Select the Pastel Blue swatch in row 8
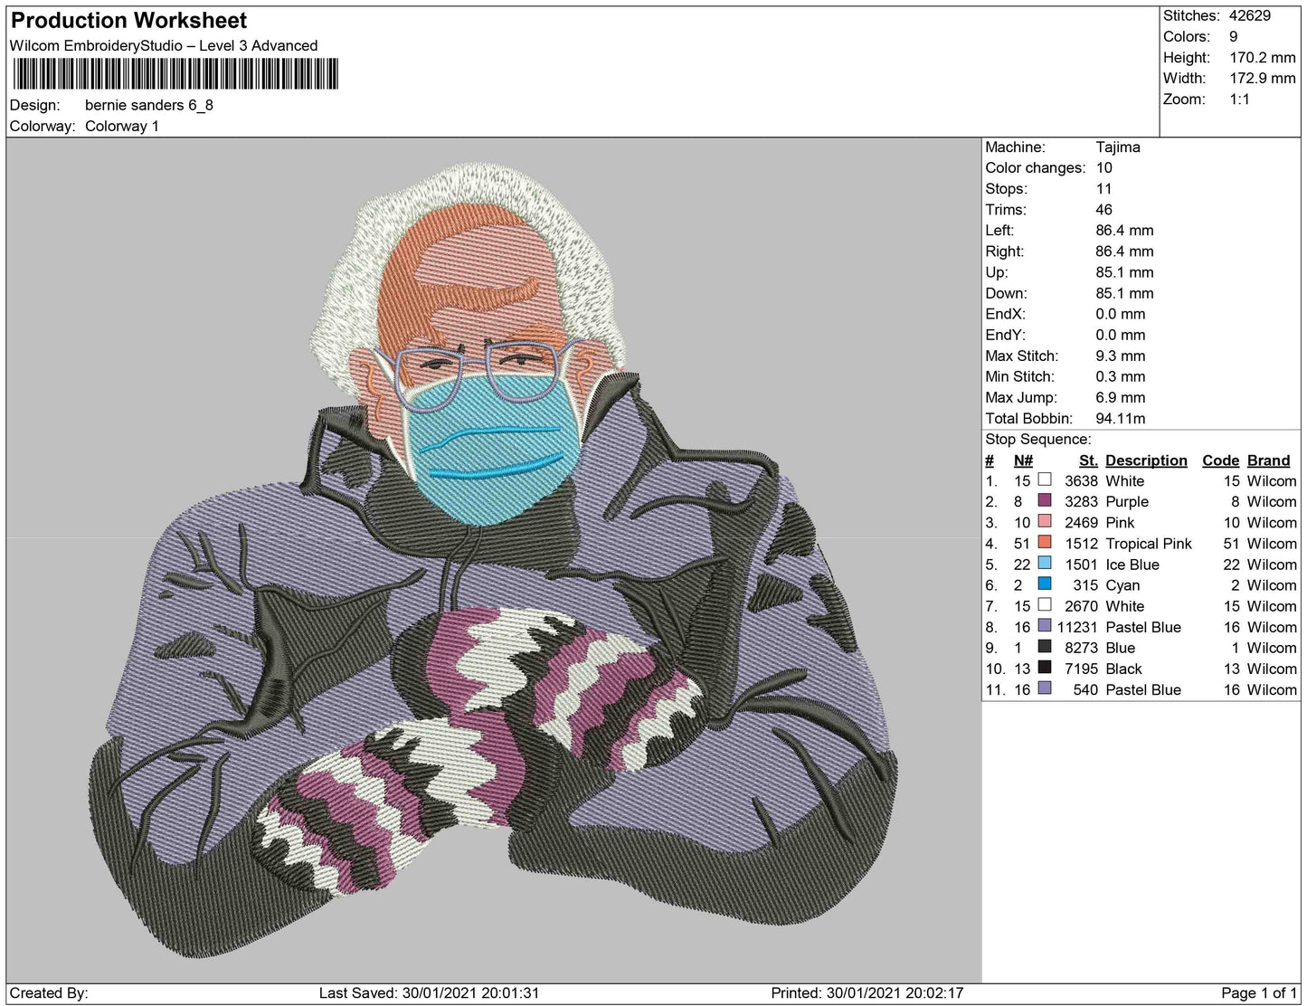Screen dimensions: 1307x1006 point(1045,625)
